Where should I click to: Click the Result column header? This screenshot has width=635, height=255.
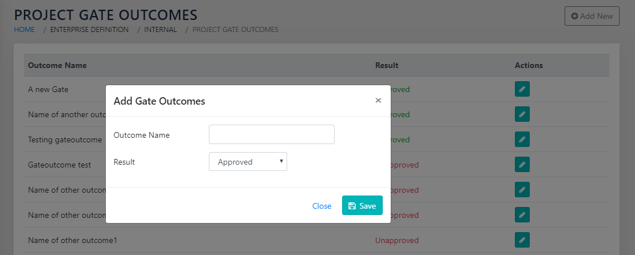tap(387, 65)
